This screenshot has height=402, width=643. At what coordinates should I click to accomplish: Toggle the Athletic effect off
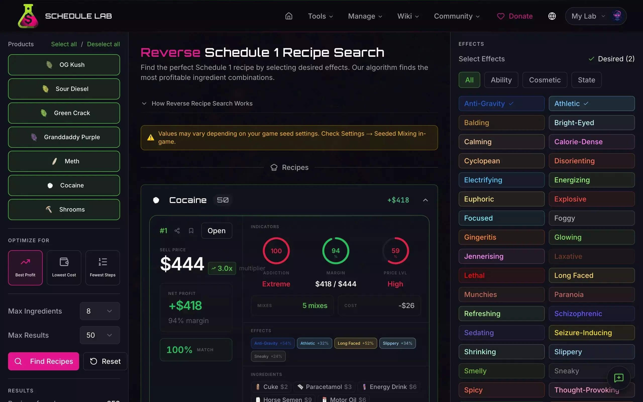coord(592,104)
